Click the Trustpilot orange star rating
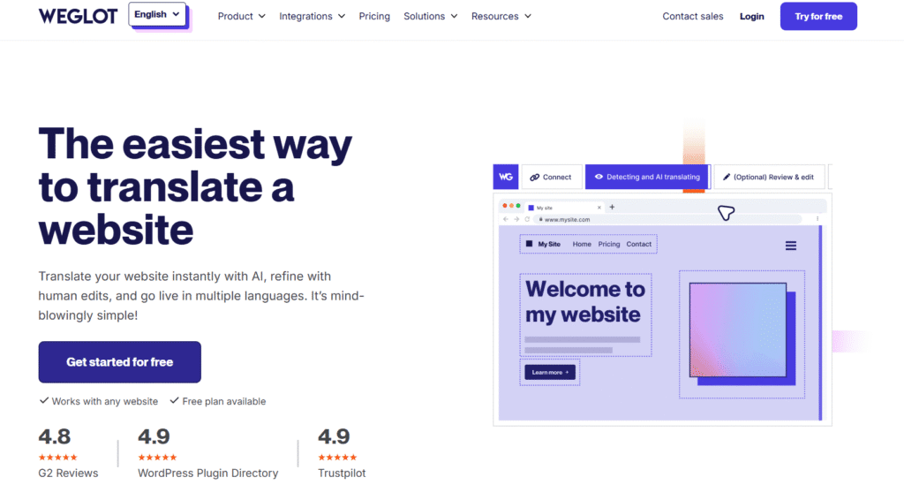904x485 pixels. click(x=337, y=458)
